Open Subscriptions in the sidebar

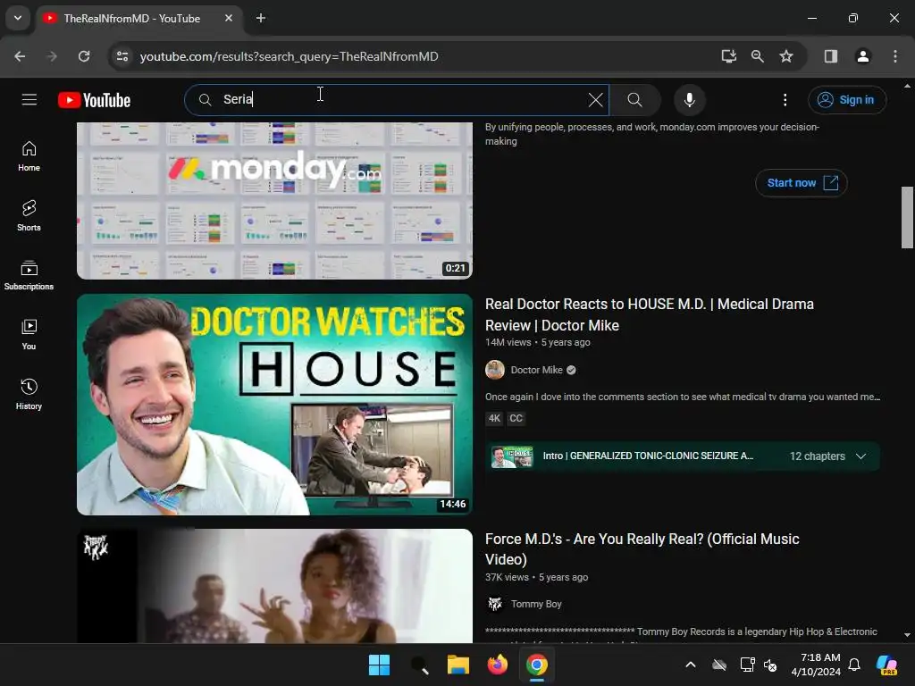pyautogui.click(x=29, y=275)
